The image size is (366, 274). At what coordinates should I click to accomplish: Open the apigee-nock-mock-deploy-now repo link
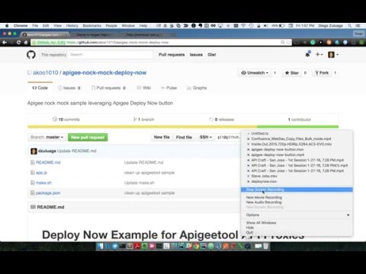point(104,72)
